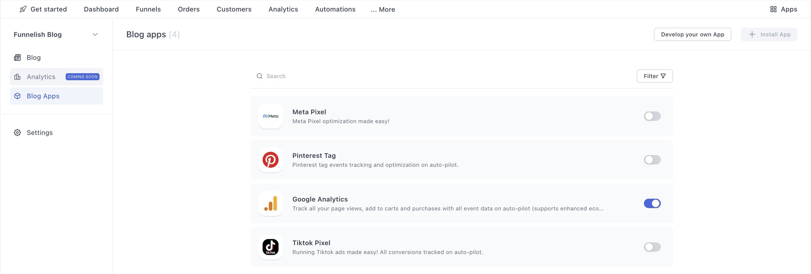Screen dimensions: 811x274
Task: Click the Settings gear icon
Action: [x=17, y=133]
